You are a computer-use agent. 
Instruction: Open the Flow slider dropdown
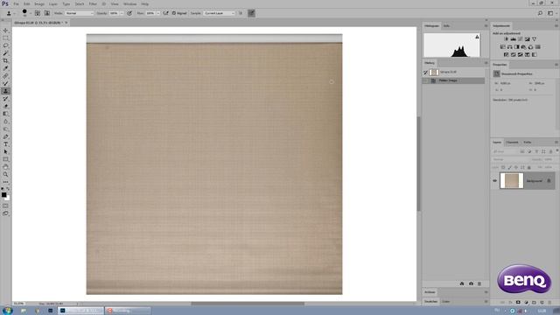[x=158, y=13]
